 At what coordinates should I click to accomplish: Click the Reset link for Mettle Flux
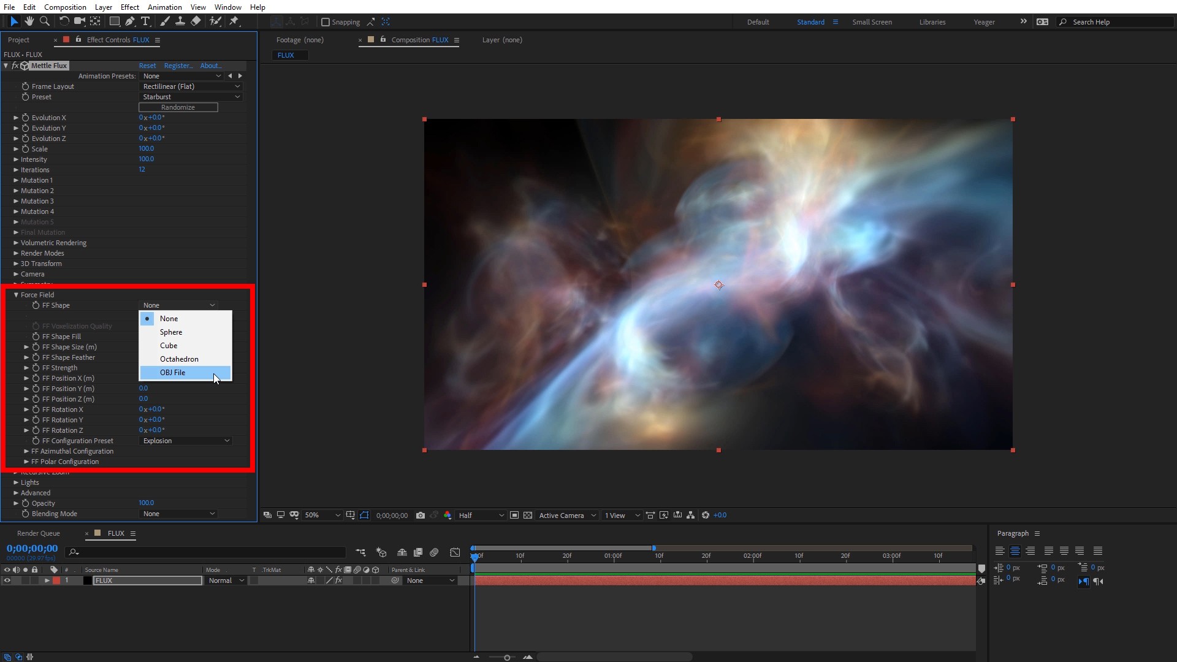[x=147, y=66]
